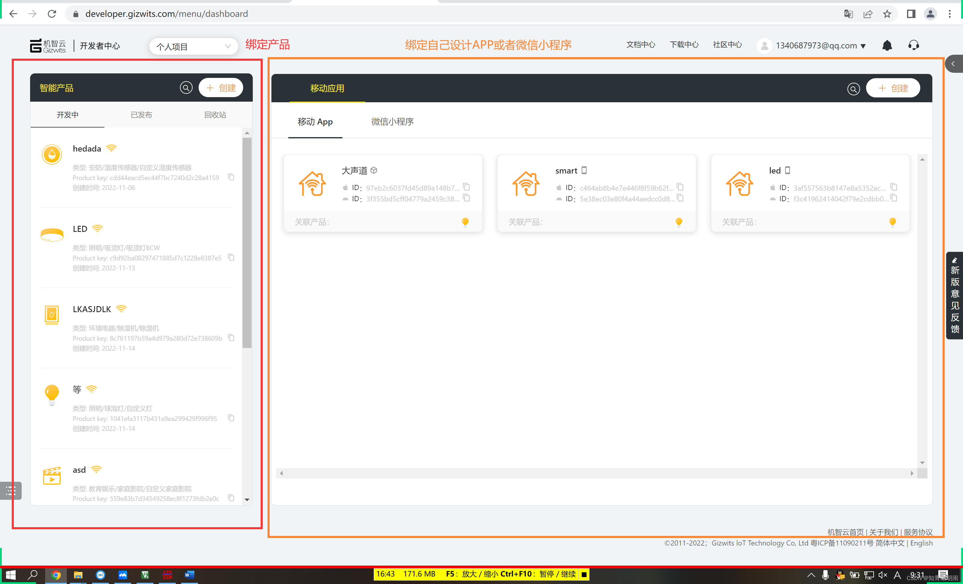Copy led app Android ID
This screenshot has height=584, width=963.
pyautogui.click(x=894, y=198)
